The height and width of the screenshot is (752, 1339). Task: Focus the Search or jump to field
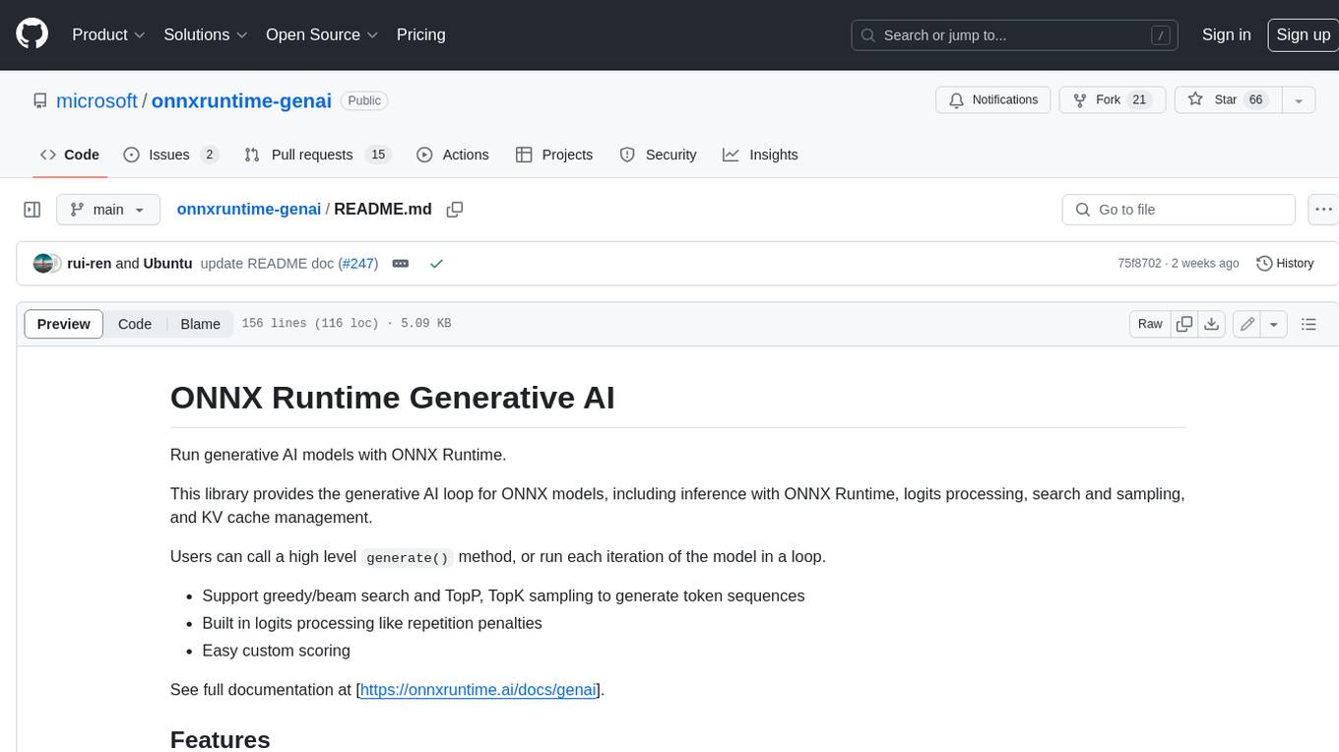[x=1014, y=35]
